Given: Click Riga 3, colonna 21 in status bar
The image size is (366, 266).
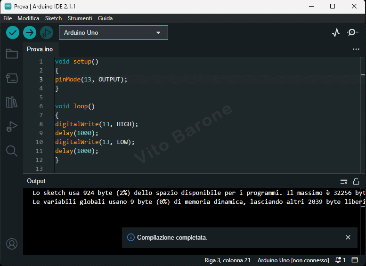Looking at the screenshot, I should point(228,260).
